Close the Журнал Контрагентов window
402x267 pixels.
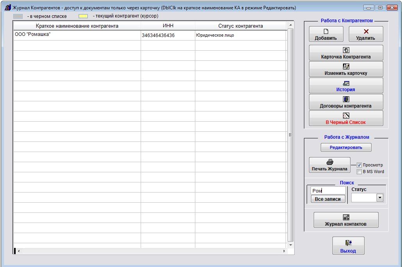tap(392, 8)
